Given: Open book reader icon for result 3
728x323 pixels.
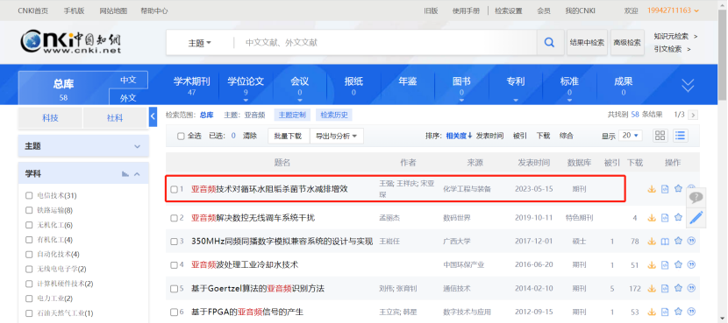Looking at the screenshot, I should tap(665, 241).
